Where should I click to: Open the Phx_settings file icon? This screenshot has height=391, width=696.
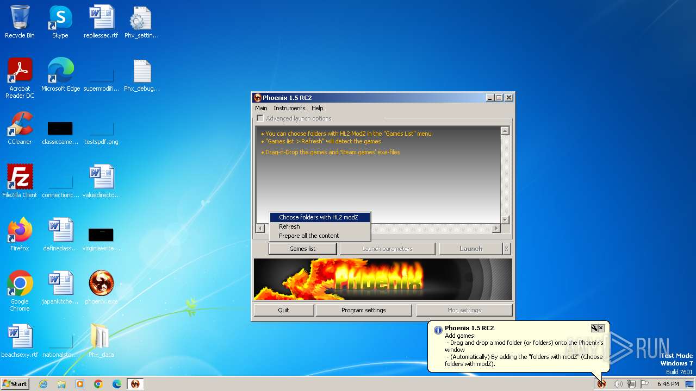click(x=141, y=22)
